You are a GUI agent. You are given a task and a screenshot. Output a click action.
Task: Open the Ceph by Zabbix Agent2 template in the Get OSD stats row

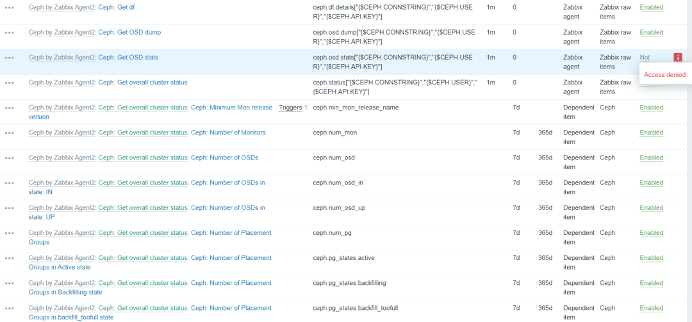click(62, 58)
